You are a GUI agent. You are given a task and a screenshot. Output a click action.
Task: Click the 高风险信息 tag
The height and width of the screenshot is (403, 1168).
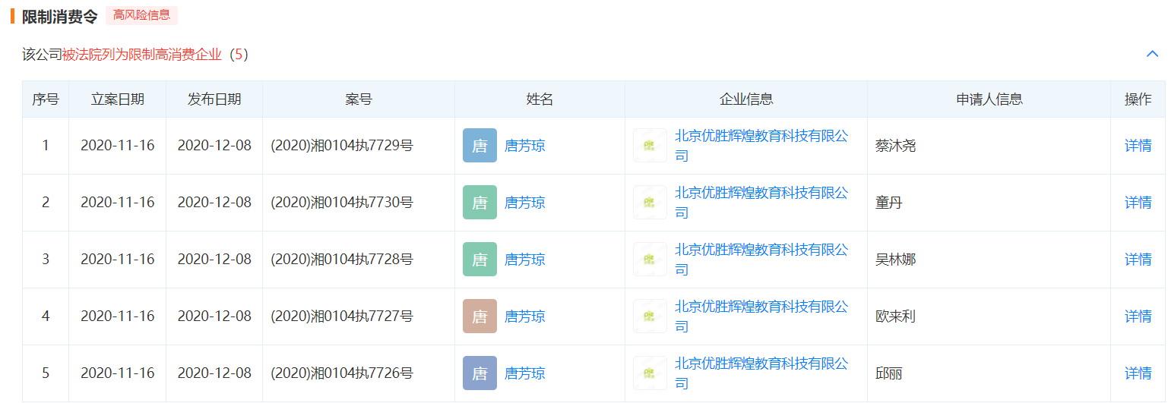pos(141,15)
